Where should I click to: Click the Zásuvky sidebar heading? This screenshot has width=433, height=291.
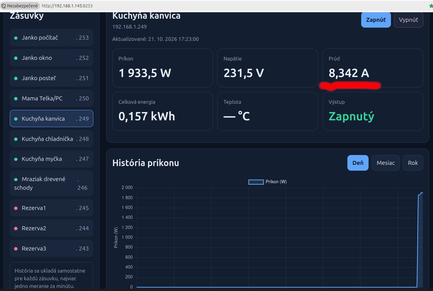27,16
